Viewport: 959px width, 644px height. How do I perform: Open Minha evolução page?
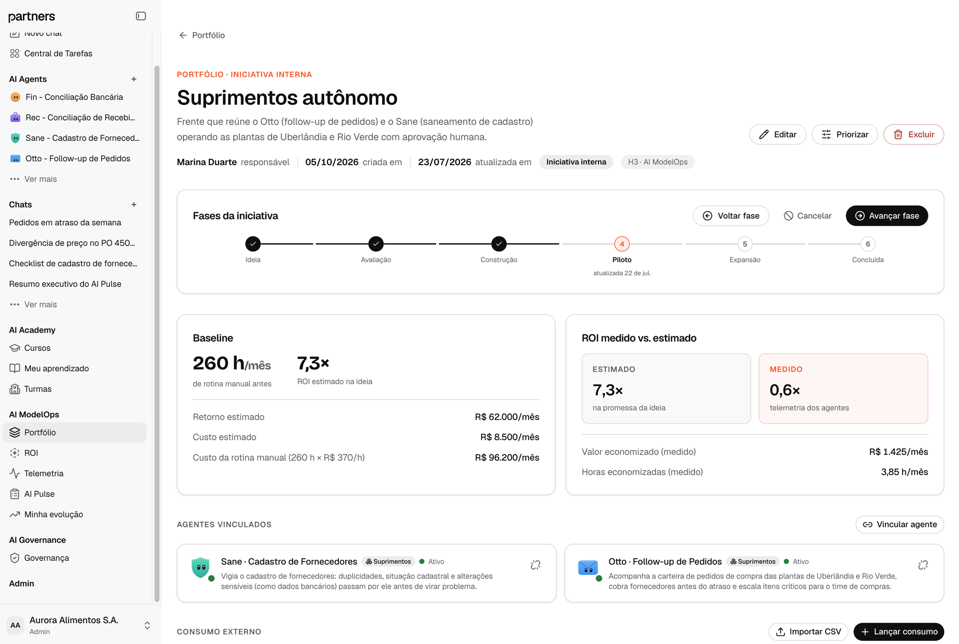click(74, 515)
